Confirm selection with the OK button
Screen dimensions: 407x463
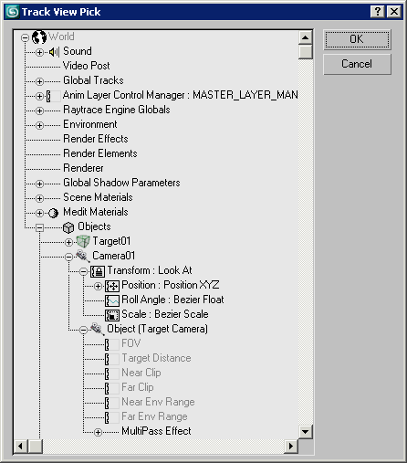coord(357,39)
